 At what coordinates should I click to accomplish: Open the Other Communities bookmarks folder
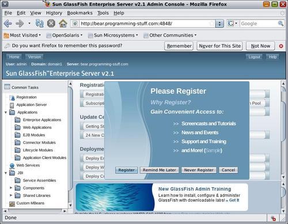[x=170, y=35]
